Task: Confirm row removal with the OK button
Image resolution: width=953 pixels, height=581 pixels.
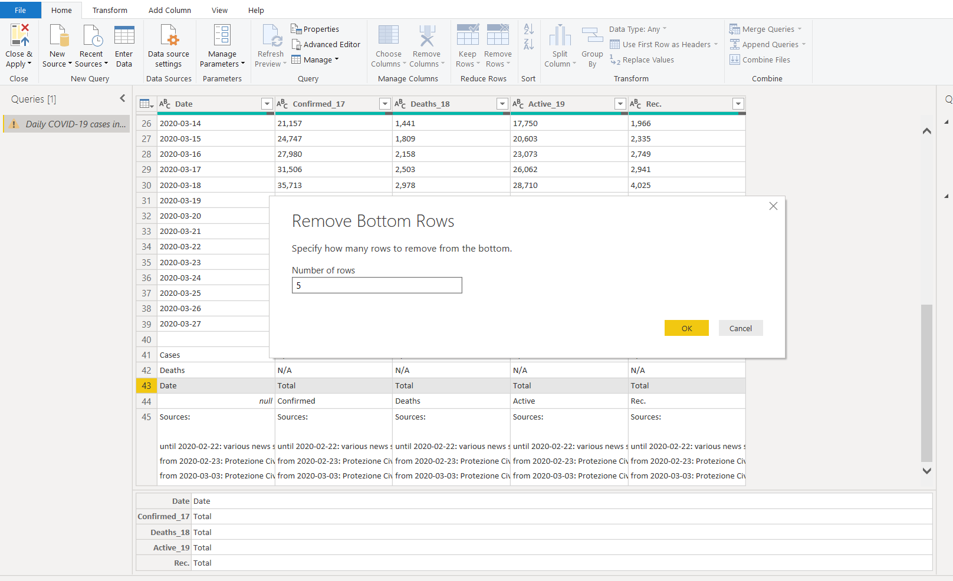Action: [x=686, y=328]
